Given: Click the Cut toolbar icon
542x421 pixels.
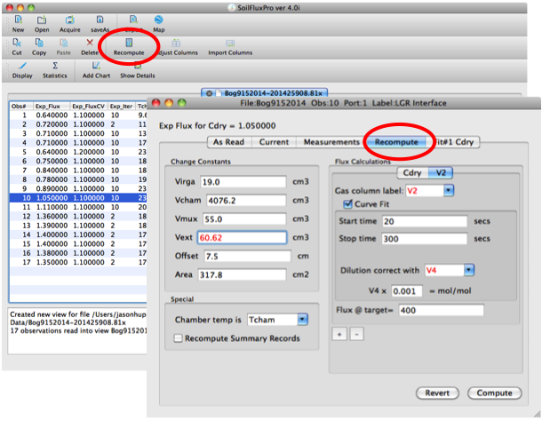Looking at the screenshot, I should (17, 47).
